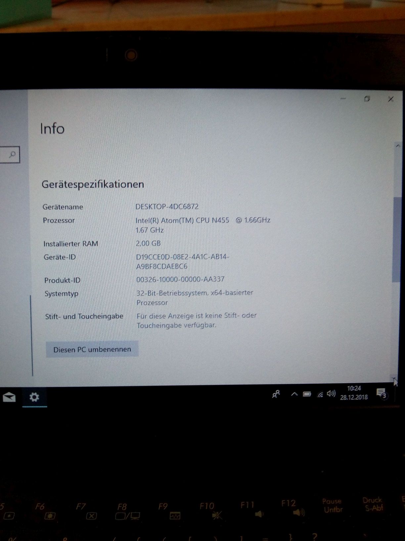This screenshot has height=541, width=405.
Task: Minimize the Settings window
Action: pos(343,98)
